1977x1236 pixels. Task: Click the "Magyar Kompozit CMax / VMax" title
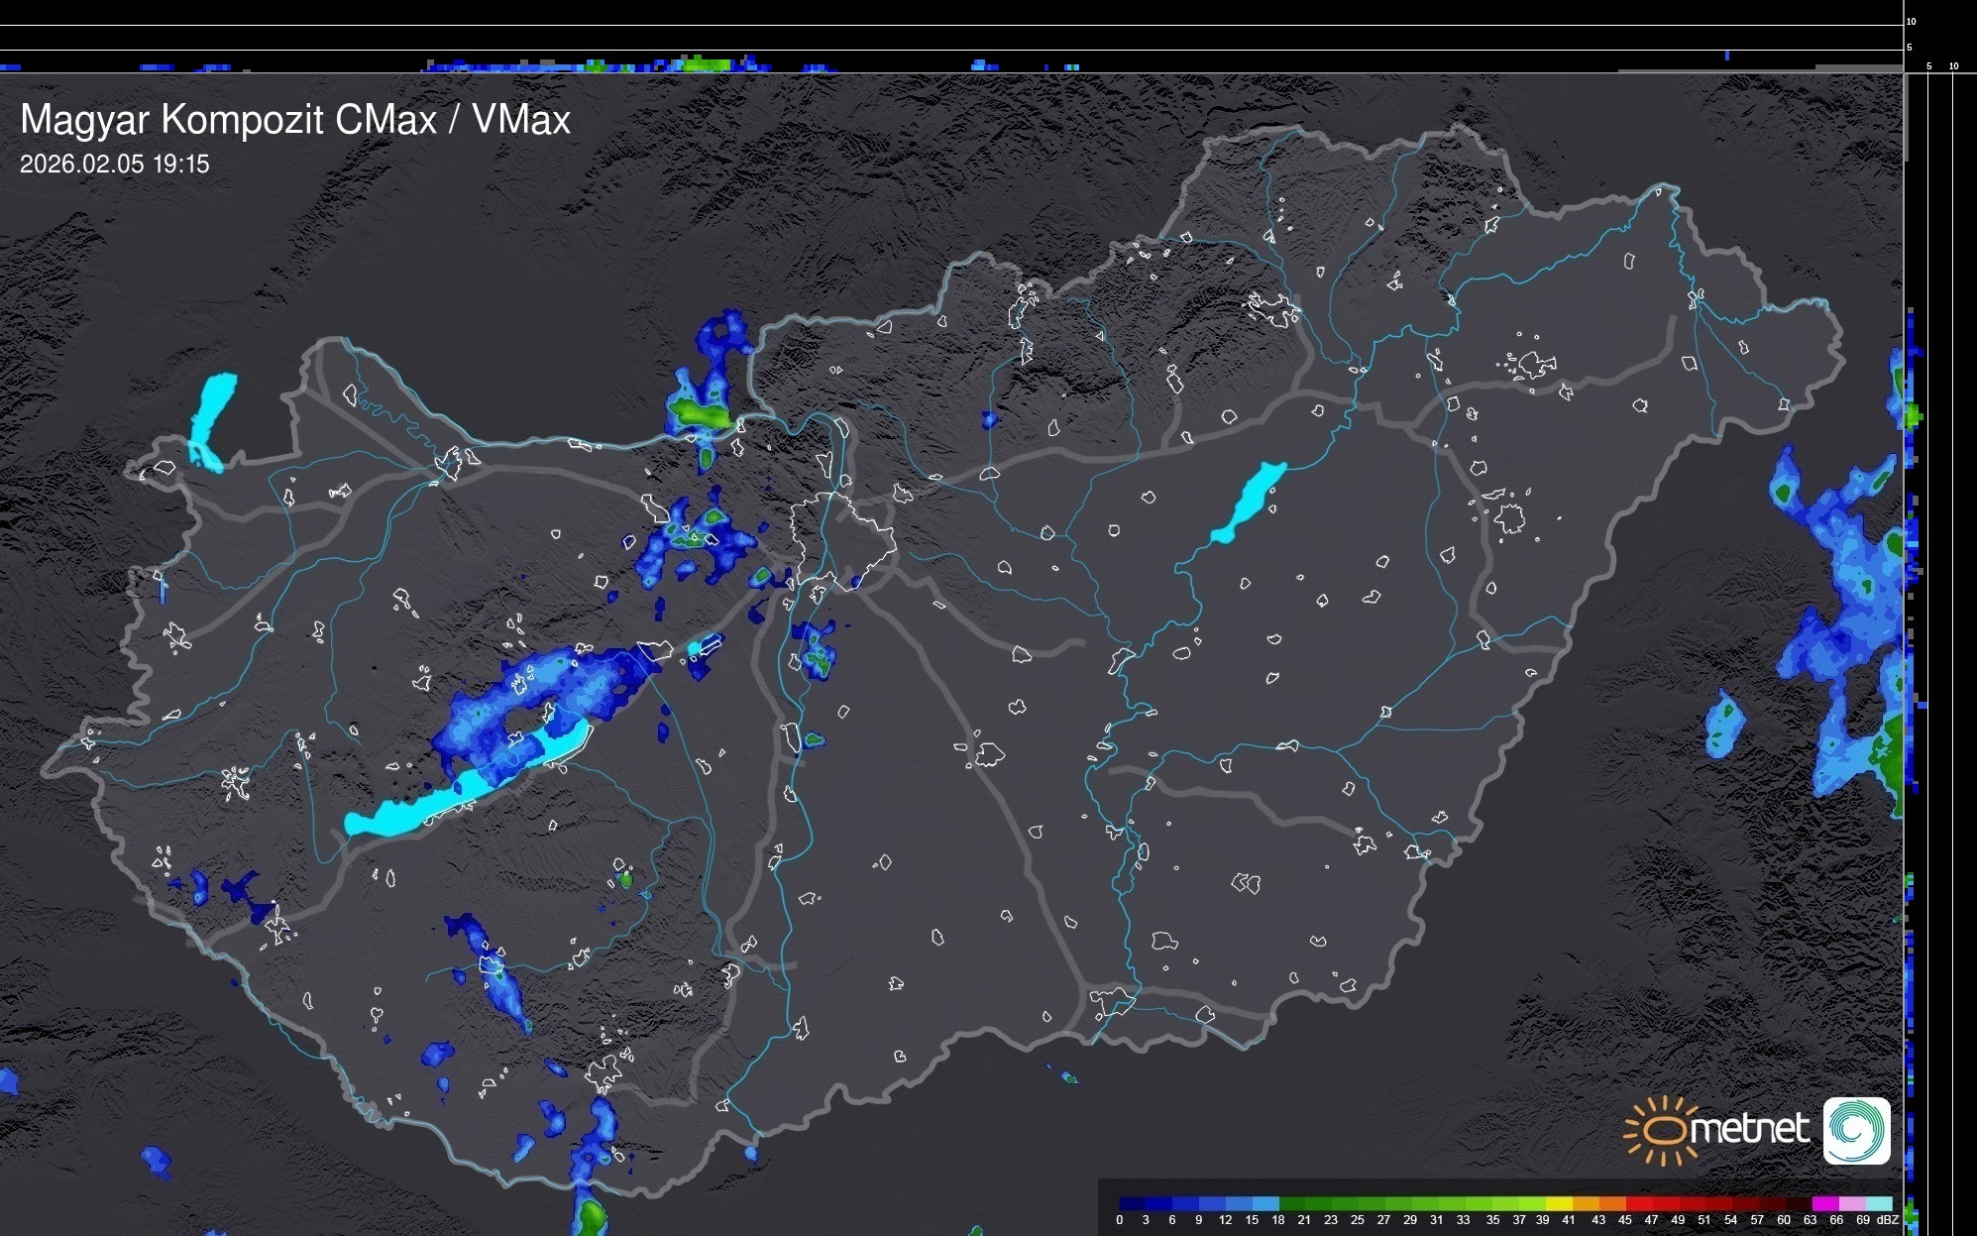[x=295, y=120]
